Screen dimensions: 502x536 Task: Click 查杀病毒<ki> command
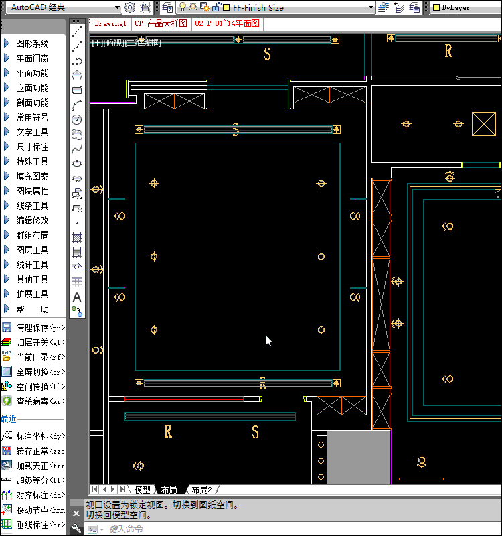[x=33, y=401]
